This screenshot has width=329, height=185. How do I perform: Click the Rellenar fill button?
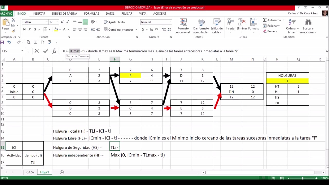click(271, 26)
